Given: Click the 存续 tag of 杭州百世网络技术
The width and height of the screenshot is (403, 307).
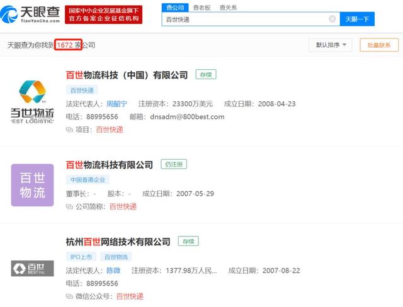Looking at the screenshot, I should (x=188, y=242).
